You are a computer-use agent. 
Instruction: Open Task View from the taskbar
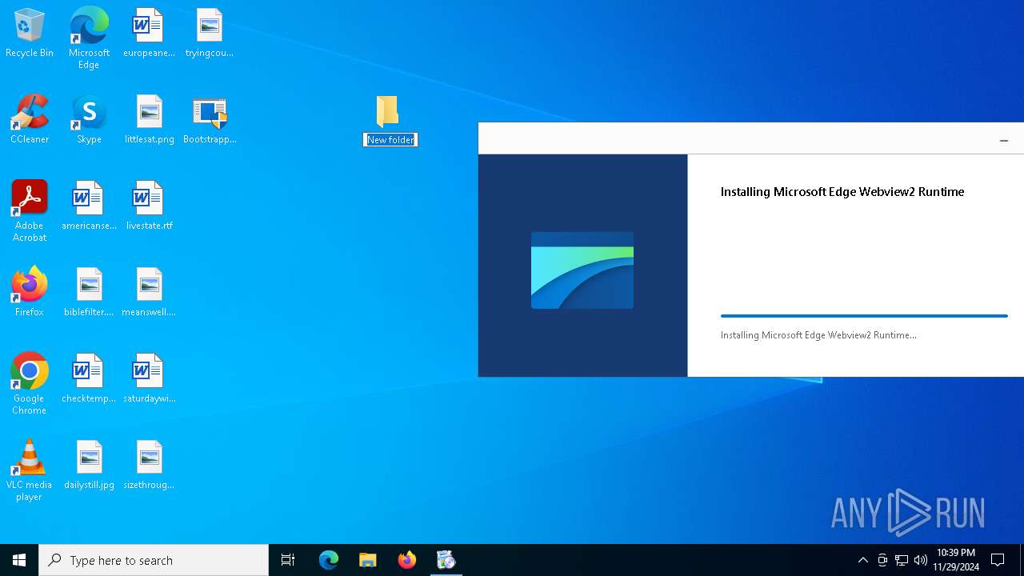(288, 560)
